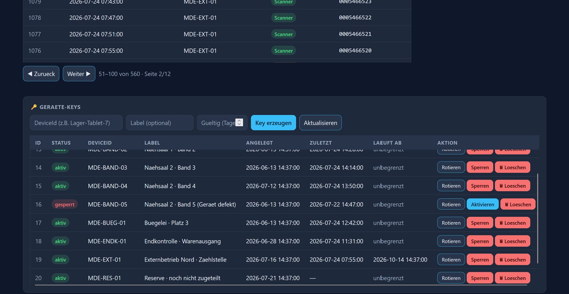Rotate key for MDE-BAND-05
The image size is (569, 294).
(x=451, y=204)
